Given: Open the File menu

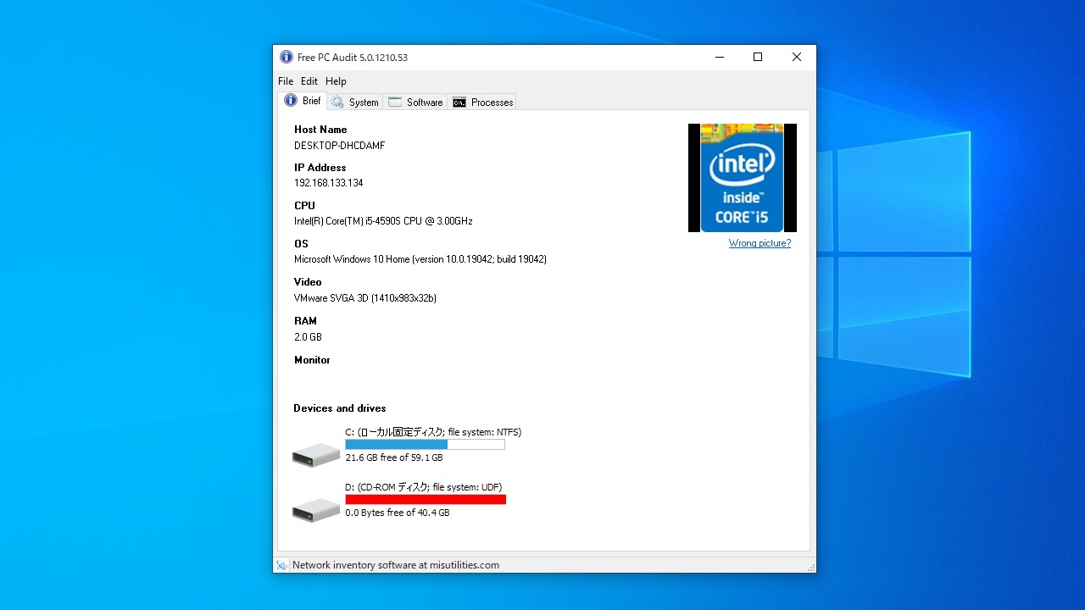Looking at the screenshot, I should [286, 81].
